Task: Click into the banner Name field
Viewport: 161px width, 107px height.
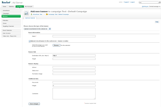Action: [74, 36]
